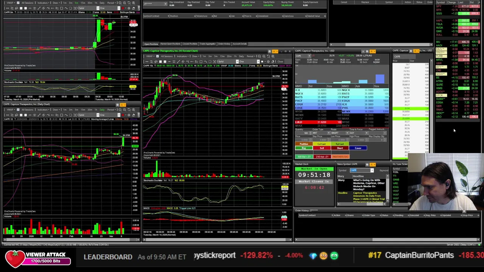Click the red Sell button

pyautogui.click(x=322, y=148)
